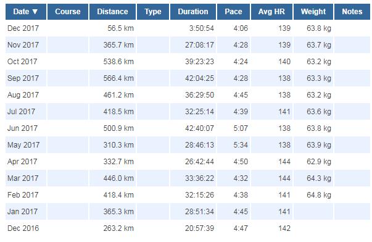The image size is (372, 242).
Task: Select the Oct 2017 date entry
Action: point(22,62)
